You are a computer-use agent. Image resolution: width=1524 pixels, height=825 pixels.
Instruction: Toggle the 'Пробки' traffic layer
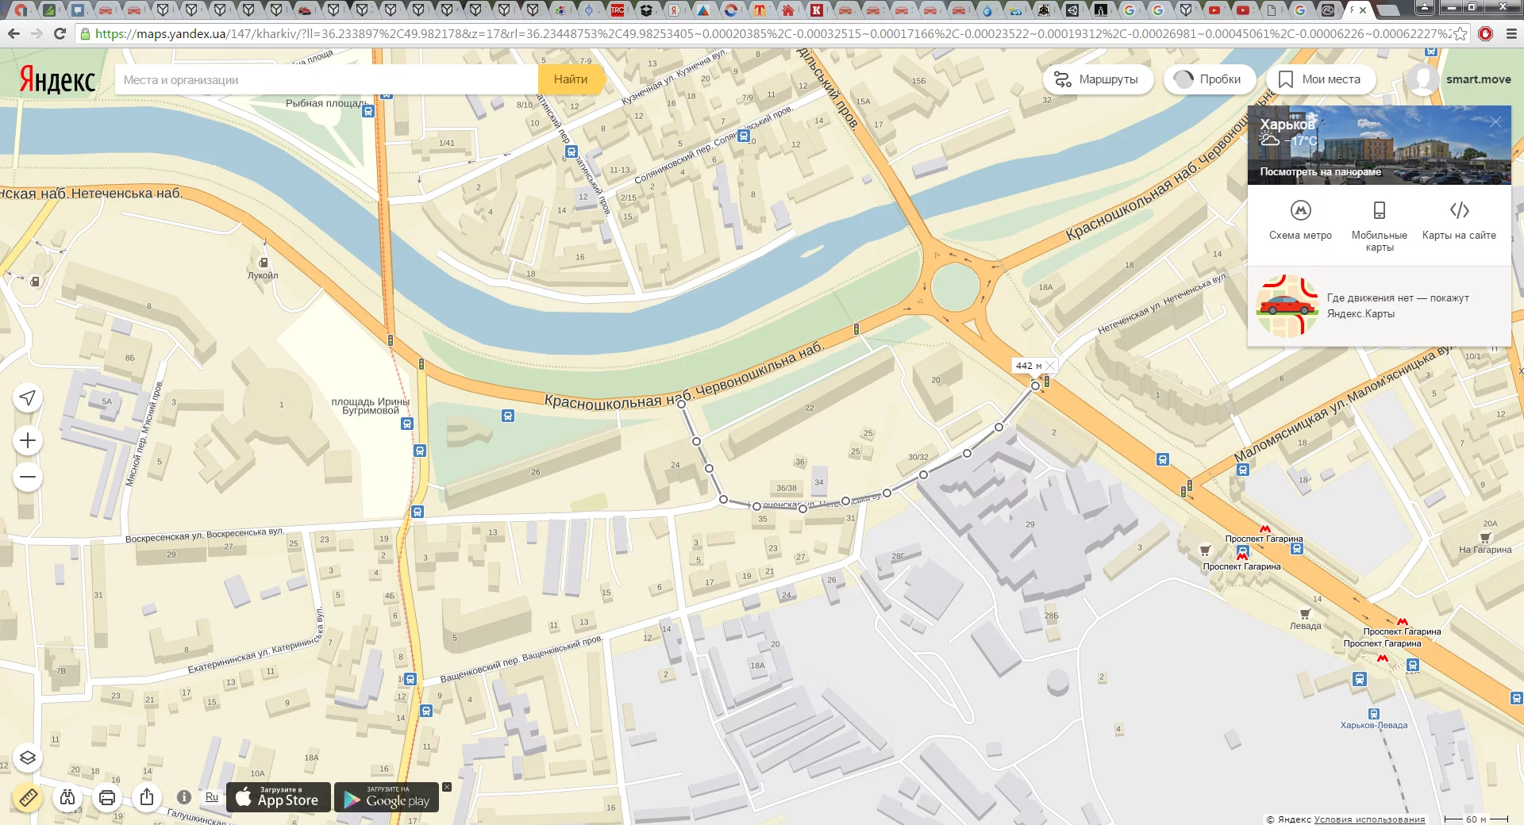point(1210,79)
